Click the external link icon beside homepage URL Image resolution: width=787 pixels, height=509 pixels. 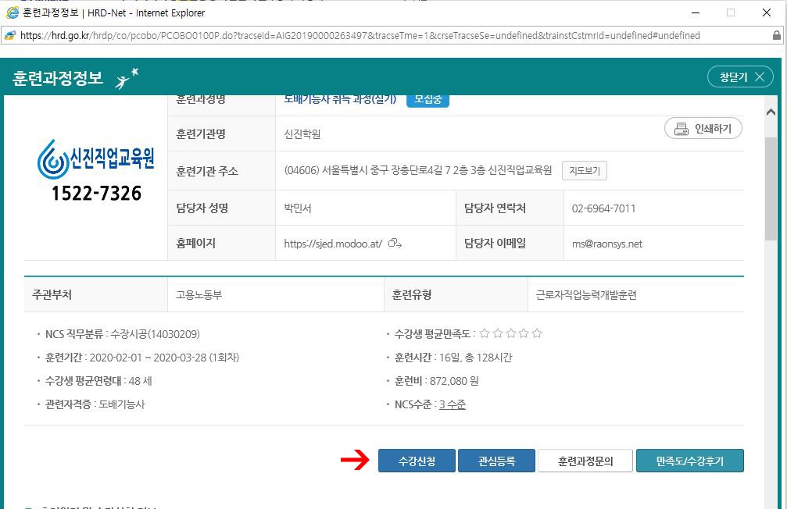tap(395, 244)
